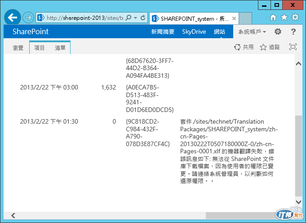Select GUID starting {A0ECA7B5-D513
This screenshot has width=306, height=223.
[150, 98]
